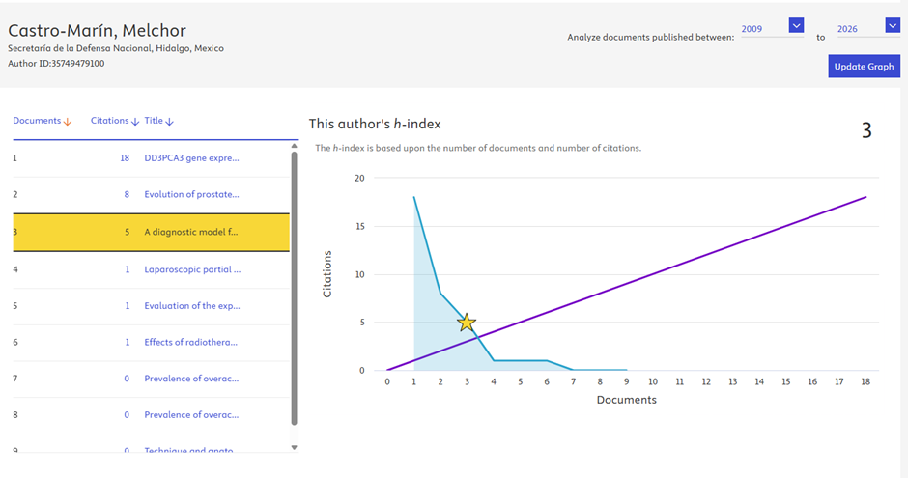Click the 18 citations count link
This screenshot has height=478, width=908.
click(x=125, y=157)
